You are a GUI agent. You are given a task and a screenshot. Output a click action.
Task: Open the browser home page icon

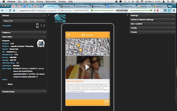[x=14, y=11]
